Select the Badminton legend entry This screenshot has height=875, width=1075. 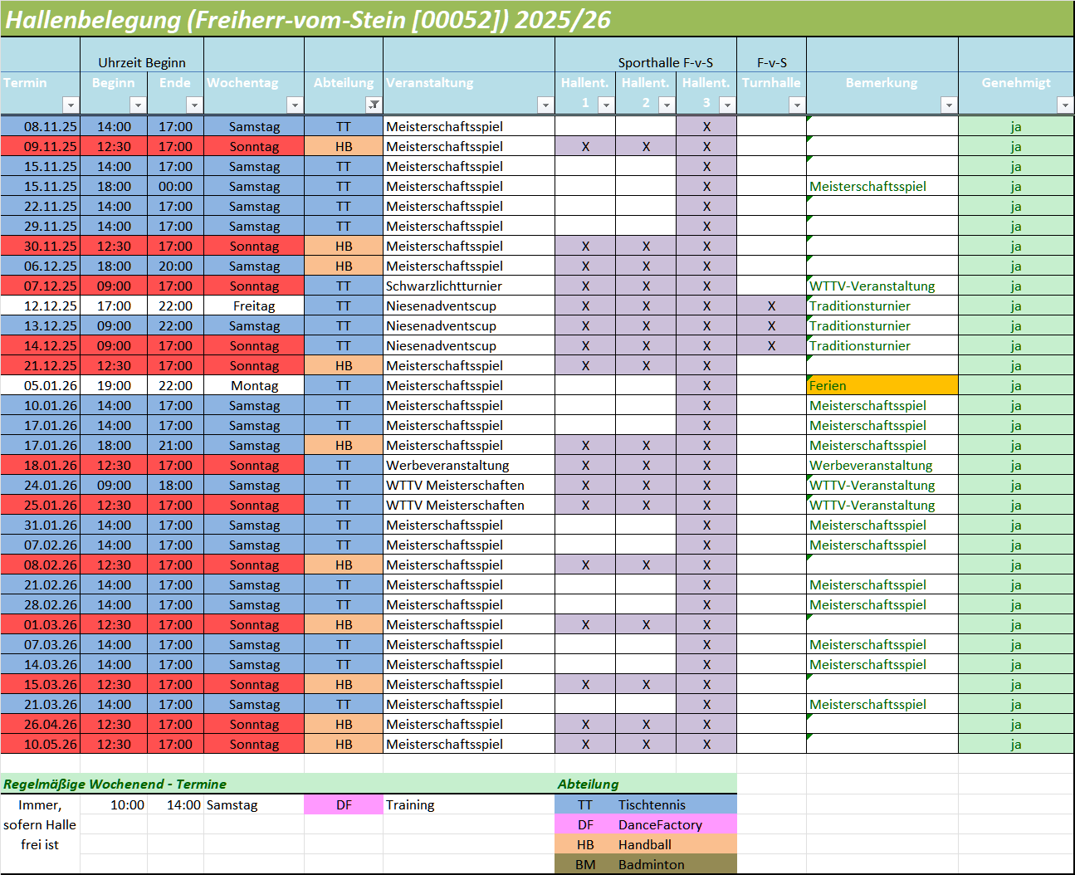click(x=652, y=864)
